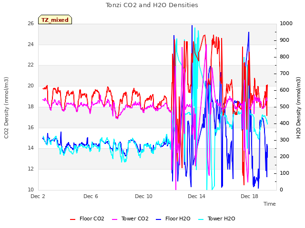Click the 500 value on right axis
The height and width of the screenshot is (228, 305).
pos(285,106)
